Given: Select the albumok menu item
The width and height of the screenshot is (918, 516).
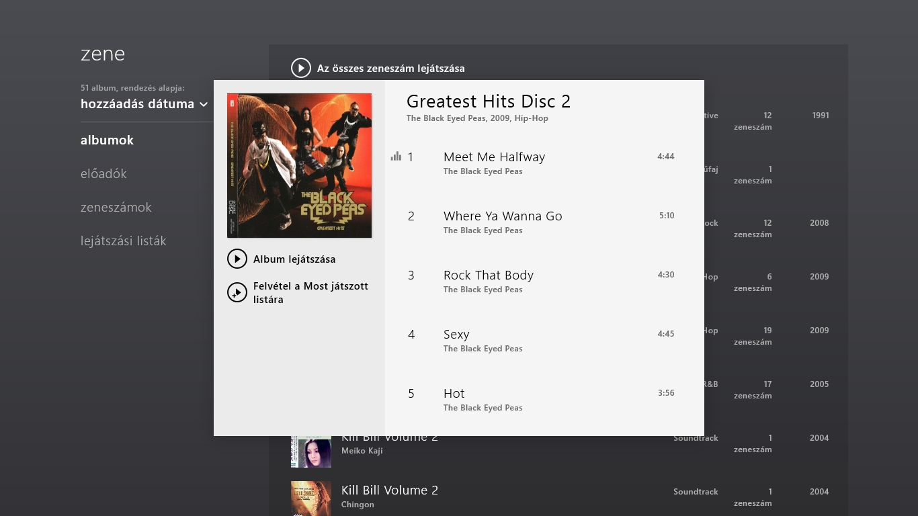Looking at the screenshot, I should click(107, 140).
